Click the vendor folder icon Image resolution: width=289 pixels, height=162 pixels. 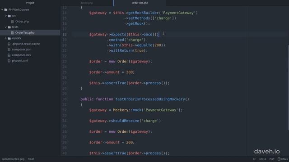point(9,38)
